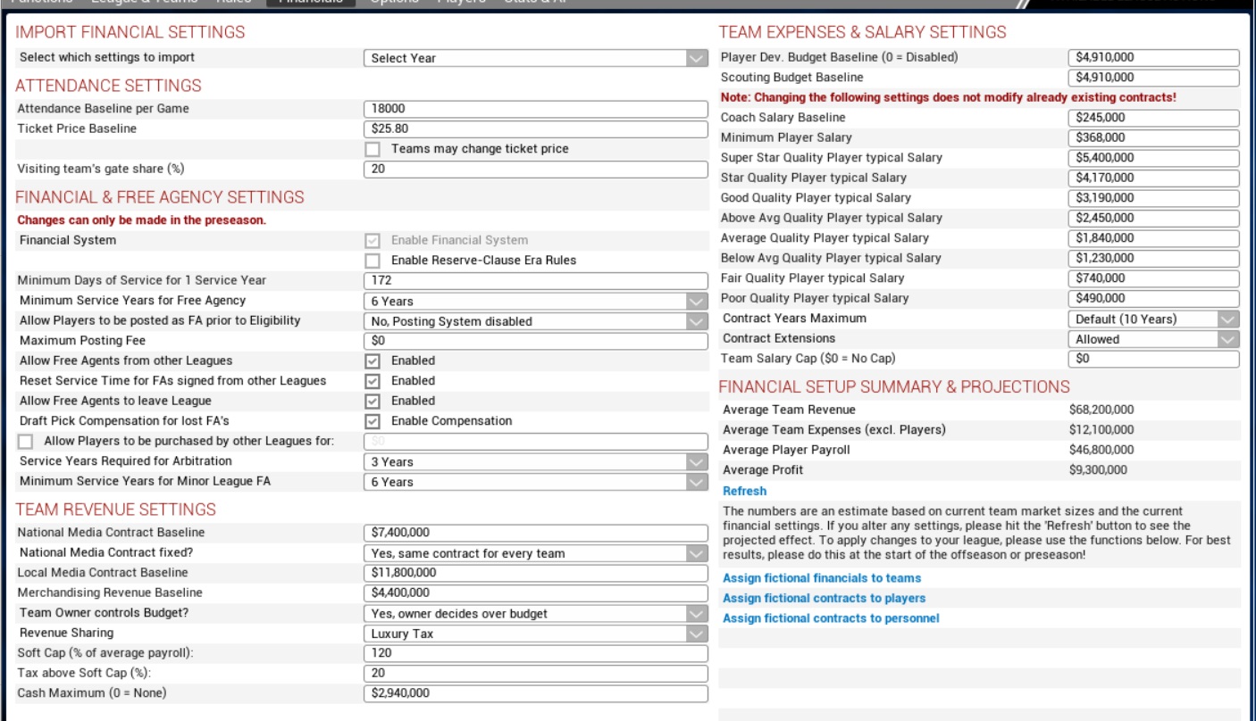
Task: Click the Refresh projections link
Action: point(744,491)
